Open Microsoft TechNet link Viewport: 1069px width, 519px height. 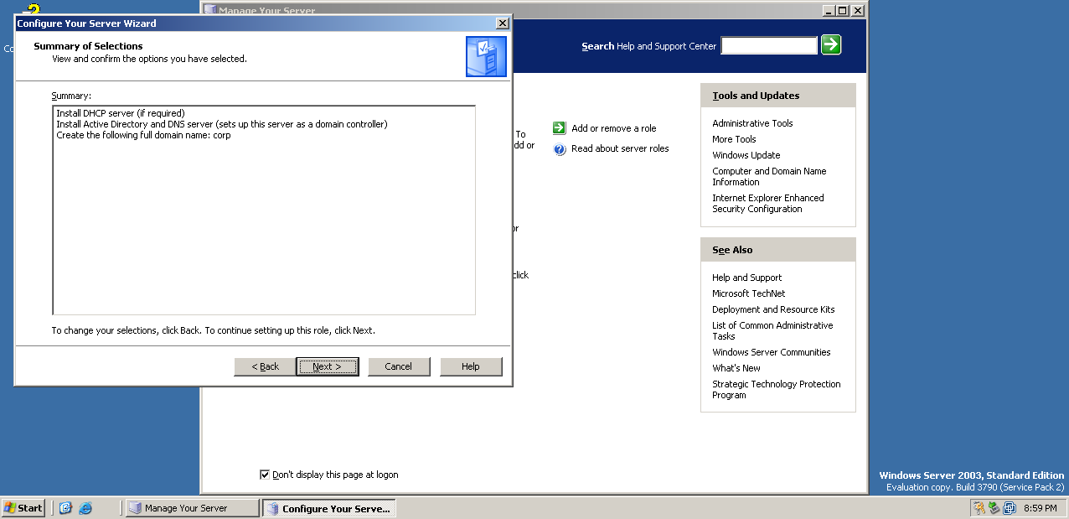tap(749, 293)
